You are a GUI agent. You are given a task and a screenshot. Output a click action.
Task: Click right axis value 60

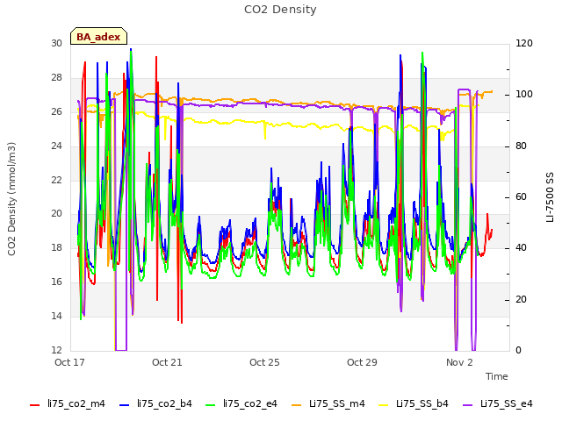click(x=521, y=196)
